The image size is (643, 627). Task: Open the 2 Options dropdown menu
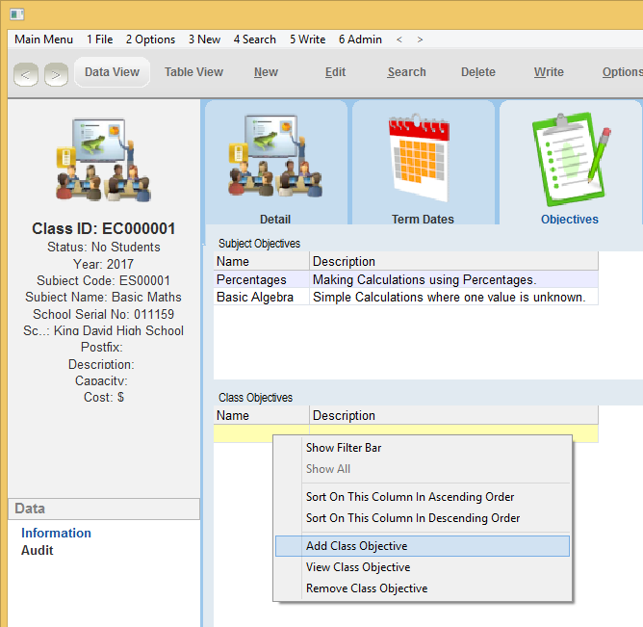(x=150, y=39)
